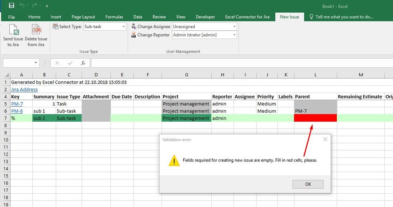Viewport: 393px width, 207px height.
Task: Click the Jira Address link
Action: [24, 89]
